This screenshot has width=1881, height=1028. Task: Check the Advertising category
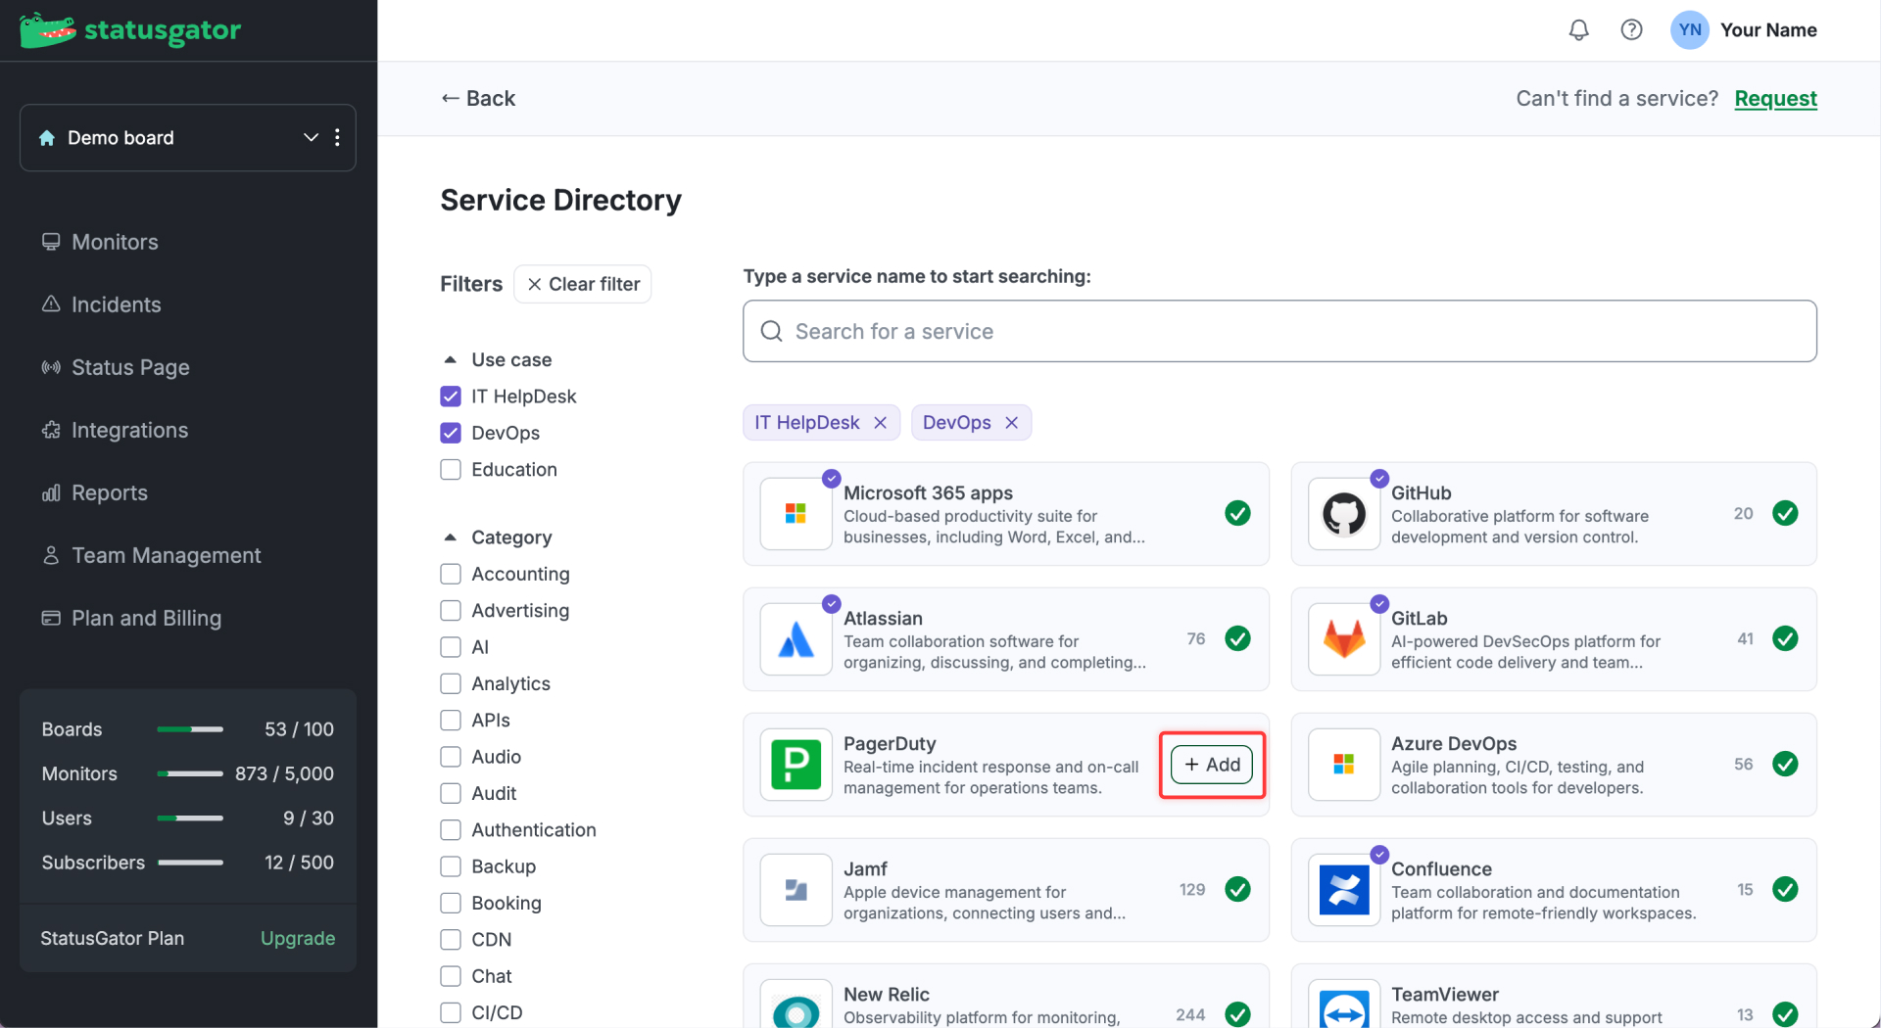451,611
